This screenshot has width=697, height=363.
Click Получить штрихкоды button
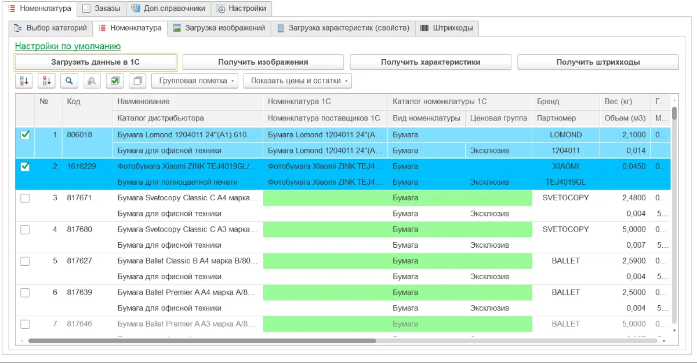point(598,62)
